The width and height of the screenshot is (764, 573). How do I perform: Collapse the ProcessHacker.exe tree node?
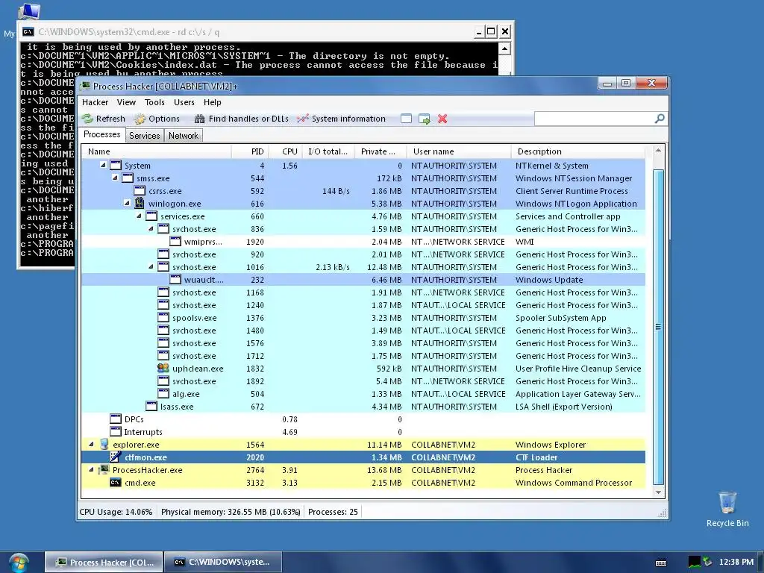91,469
